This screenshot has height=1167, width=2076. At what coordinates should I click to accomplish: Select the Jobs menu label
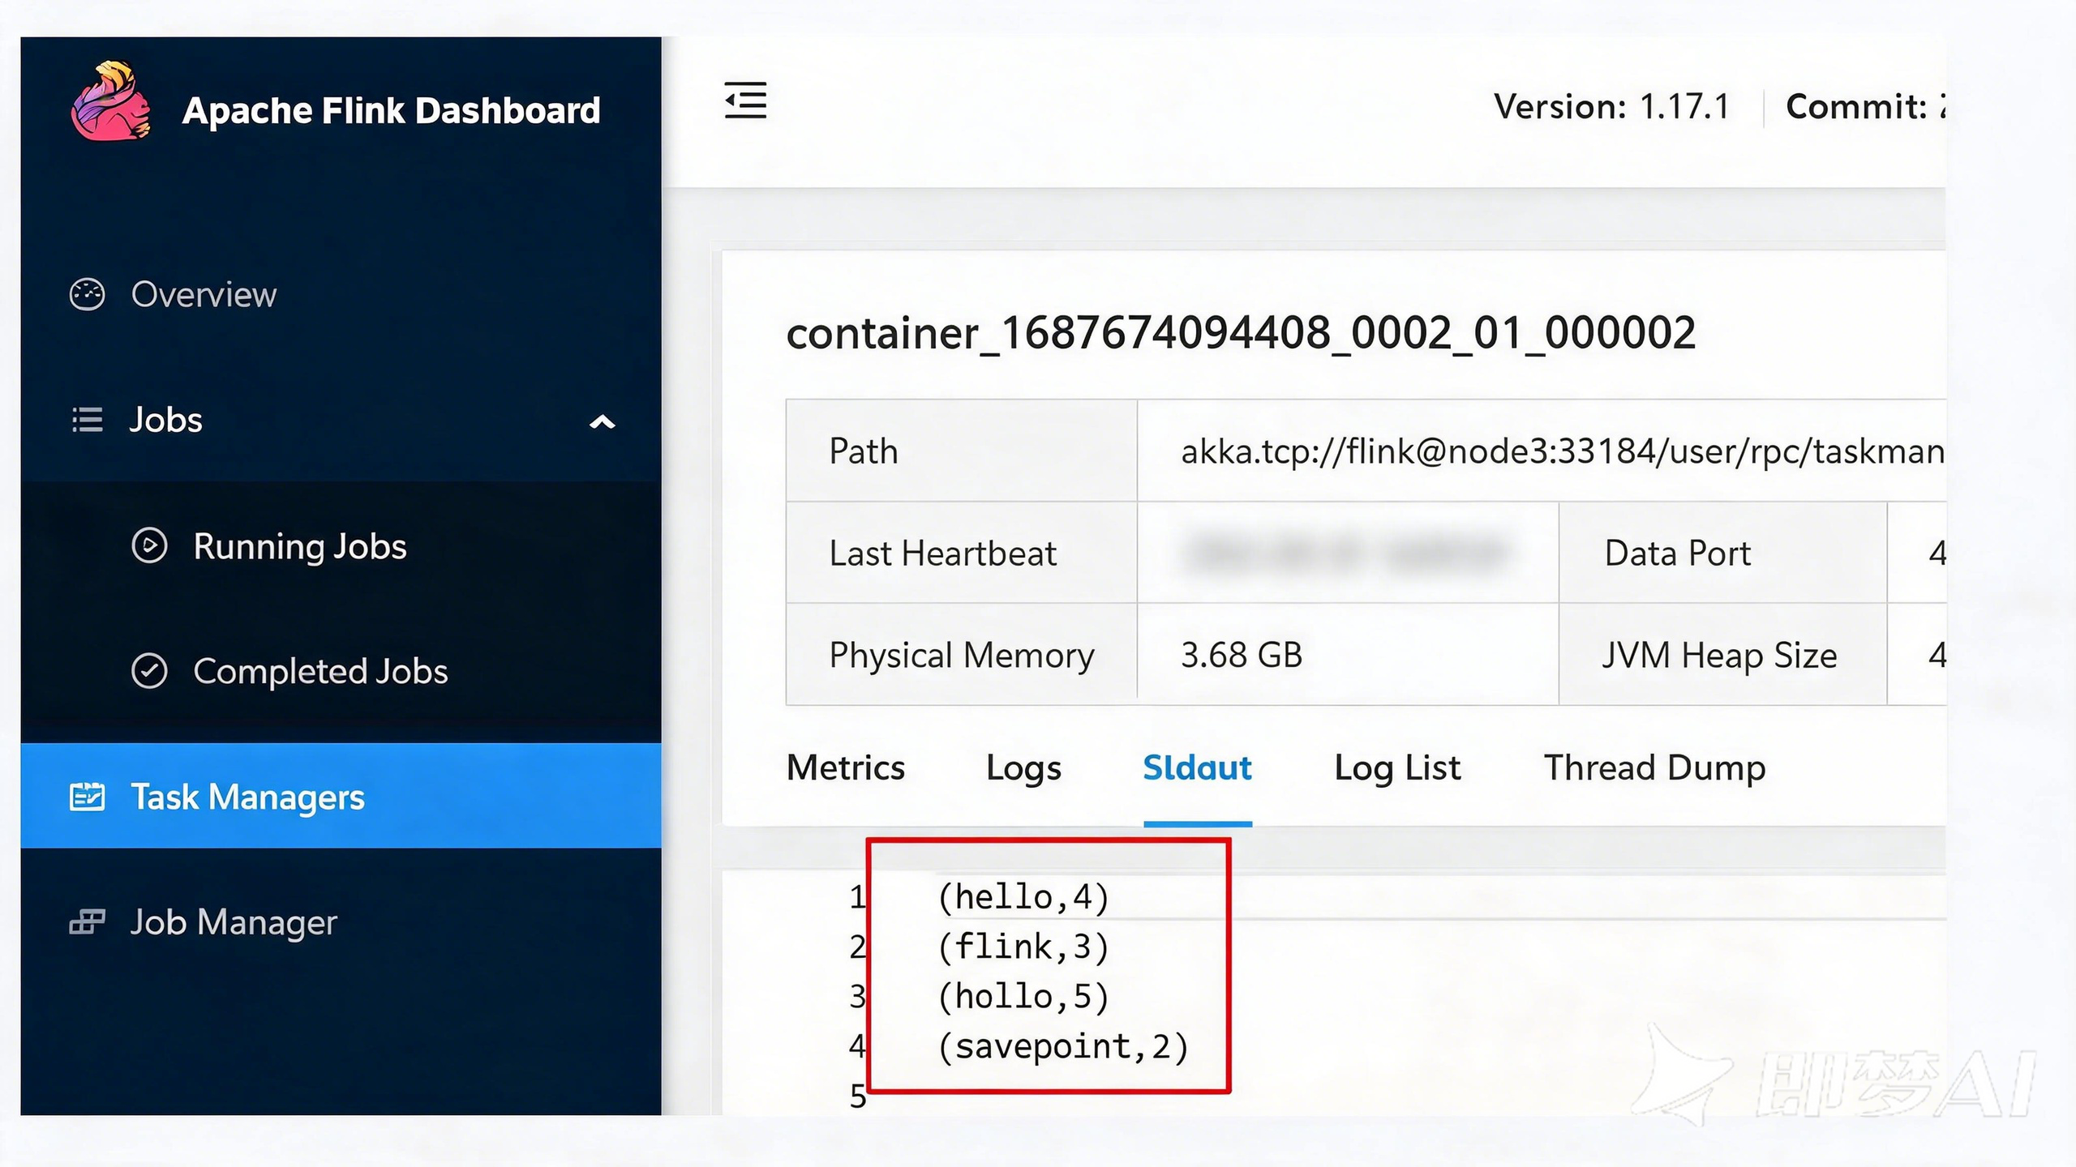[165, 420]
